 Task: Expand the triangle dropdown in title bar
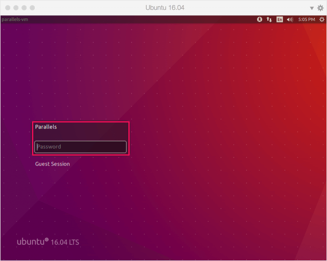click(312, 8)
